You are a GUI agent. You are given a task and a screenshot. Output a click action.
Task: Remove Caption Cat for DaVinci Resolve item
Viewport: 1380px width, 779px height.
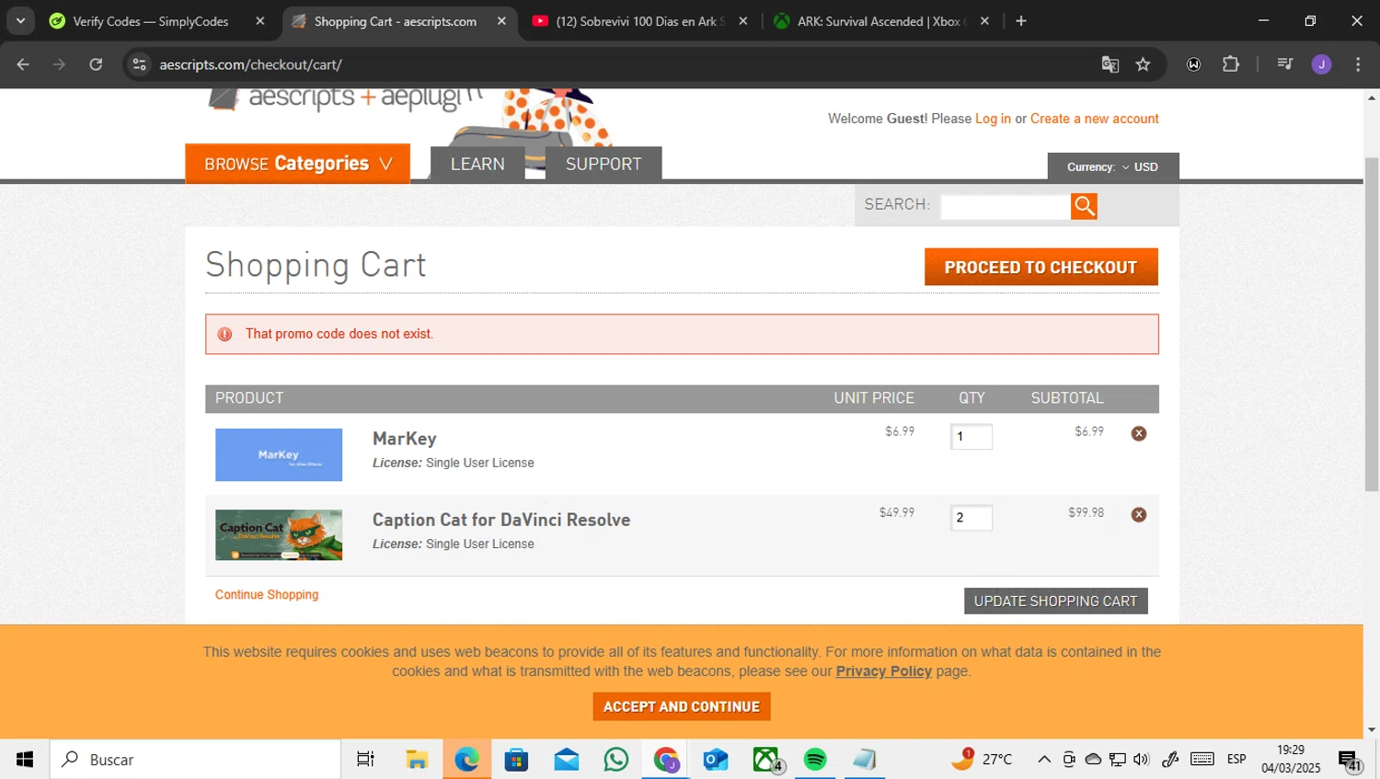click(x=1139, y=514)
